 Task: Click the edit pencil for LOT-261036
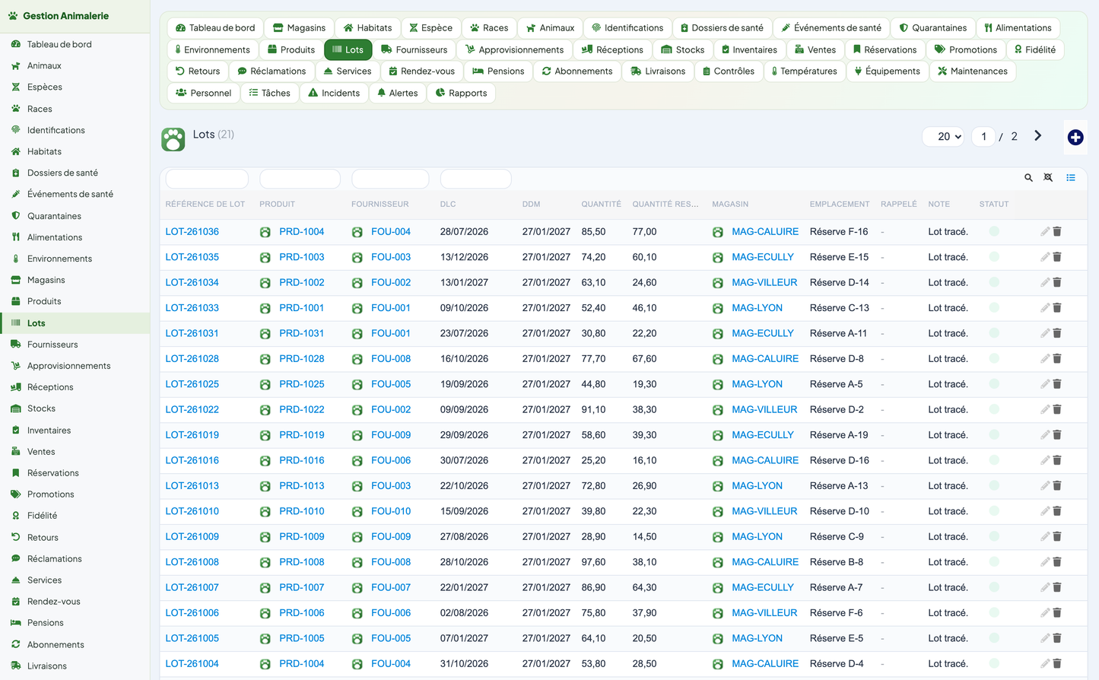pos(1045,232)
